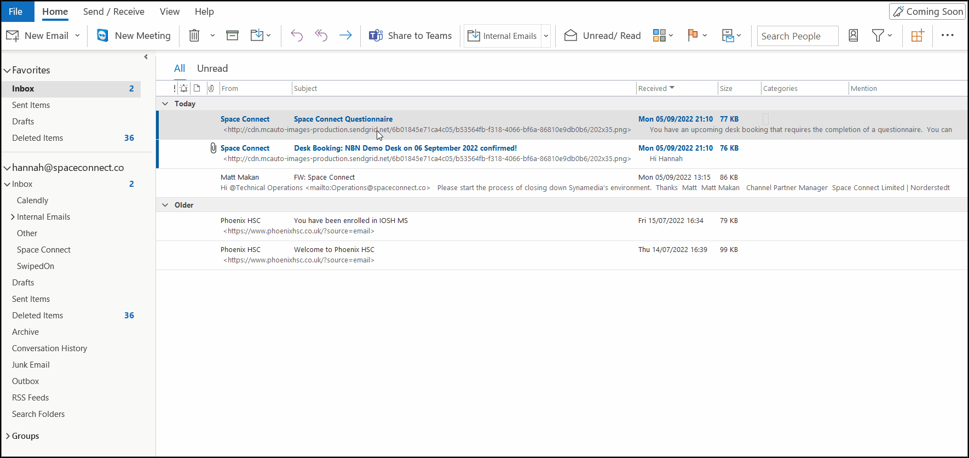The width and height of the screenshot is (969, 458).
Task: Select Inbox under Favorites
Action: point(71,89)
